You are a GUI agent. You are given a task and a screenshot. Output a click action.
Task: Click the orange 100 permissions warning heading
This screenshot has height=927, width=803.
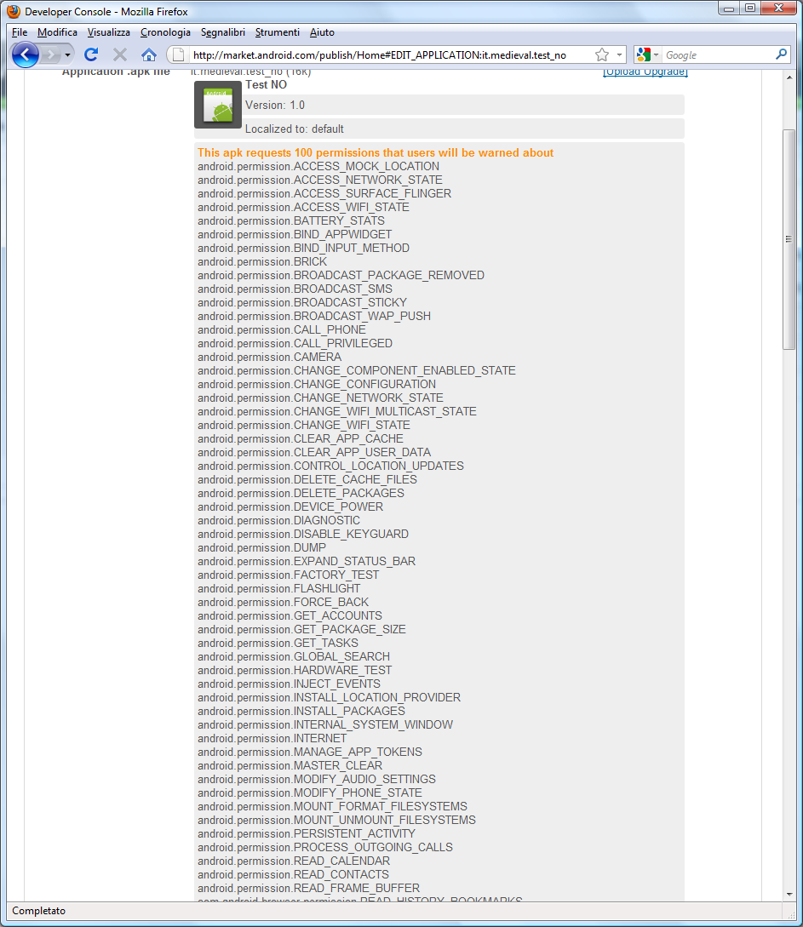tap(376, 152)
